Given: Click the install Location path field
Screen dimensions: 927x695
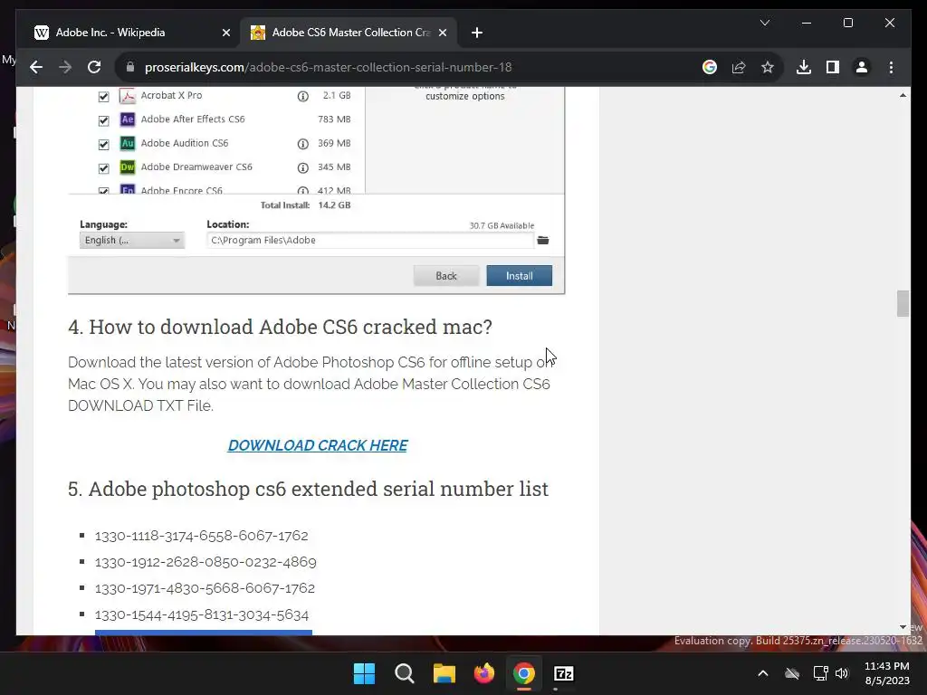Looking at the screenshot, I should pos(370,240).
